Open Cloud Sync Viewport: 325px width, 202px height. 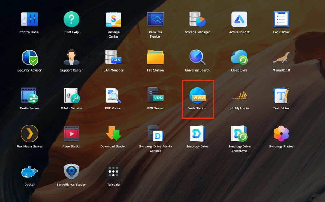tap(239, 57)
